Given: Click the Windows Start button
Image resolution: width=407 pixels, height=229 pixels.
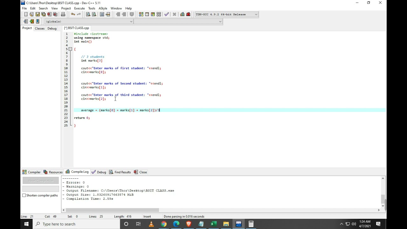Looking at the screenshot, I should coord(26,224).
